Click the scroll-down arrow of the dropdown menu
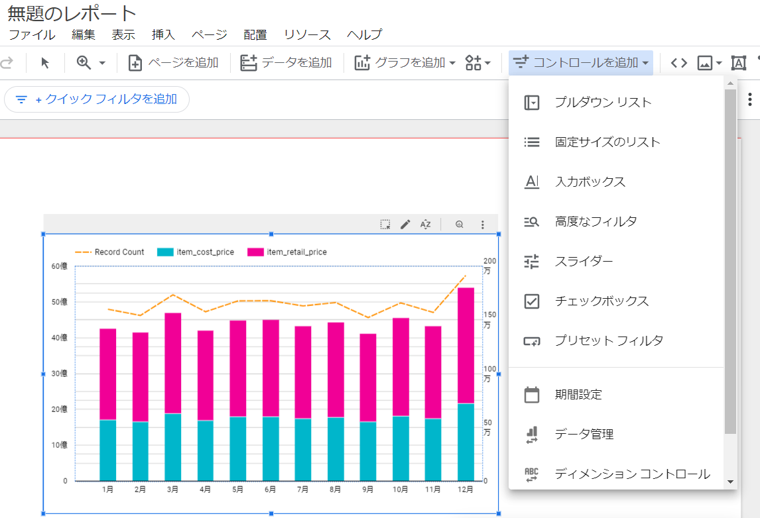This screenshot has height=518, width=760. [x=730, y=482]
